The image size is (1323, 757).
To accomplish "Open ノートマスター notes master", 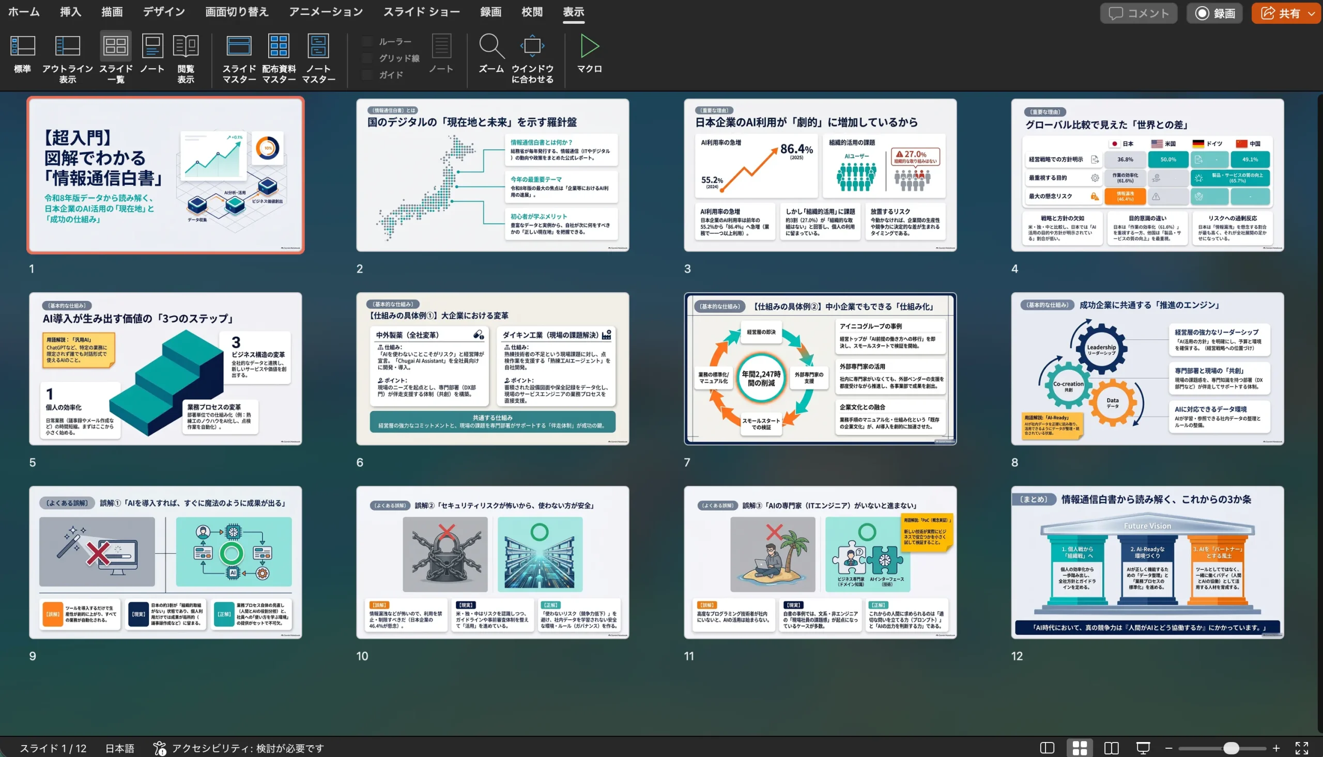I will click(318, 58).
